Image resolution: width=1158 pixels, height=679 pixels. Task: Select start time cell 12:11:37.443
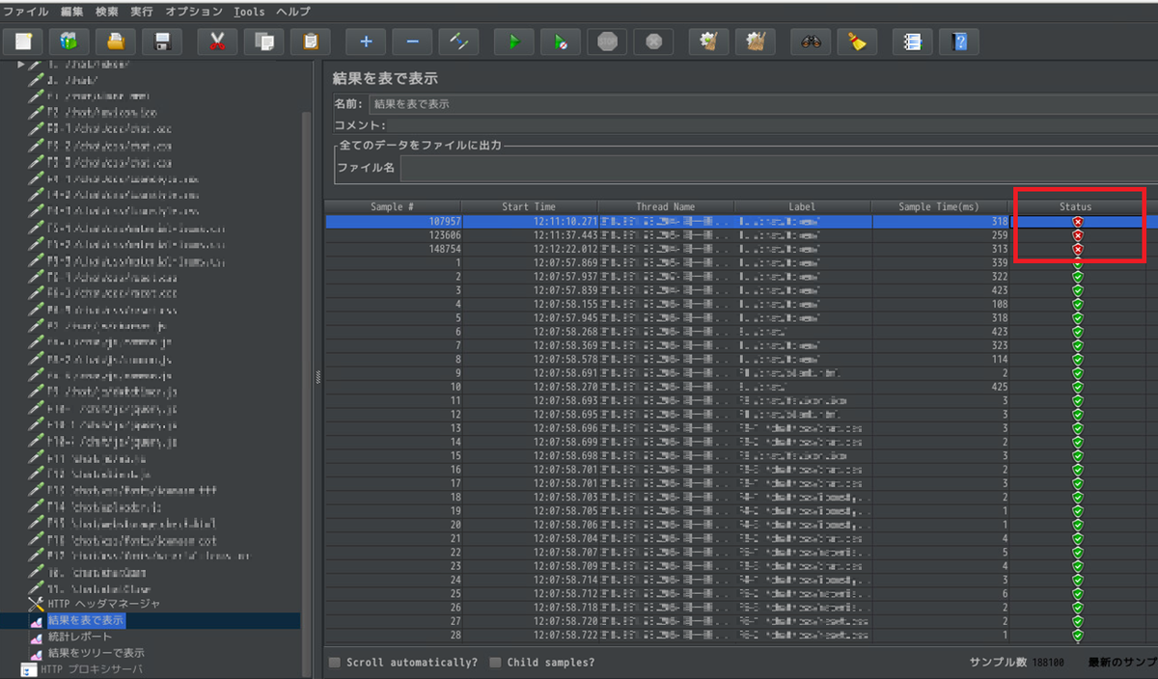[529, 235]
